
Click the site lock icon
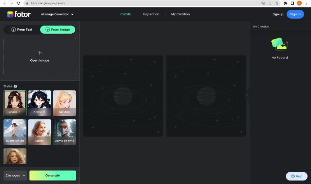click(27, 3)
